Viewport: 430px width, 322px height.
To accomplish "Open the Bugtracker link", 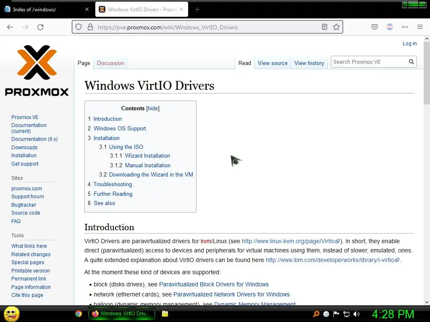I will [24, 205].
